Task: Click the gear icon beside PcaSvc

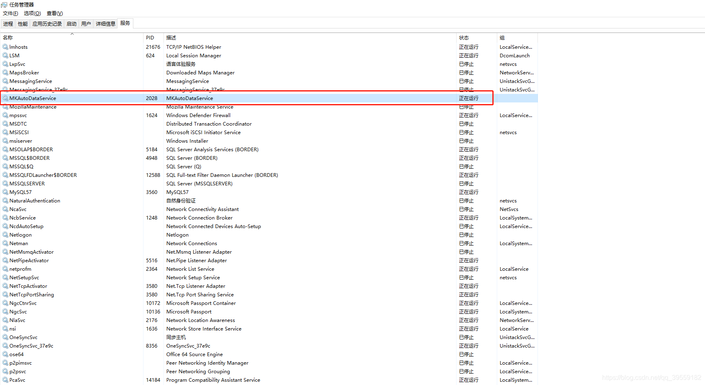Action: click(5, 380)
